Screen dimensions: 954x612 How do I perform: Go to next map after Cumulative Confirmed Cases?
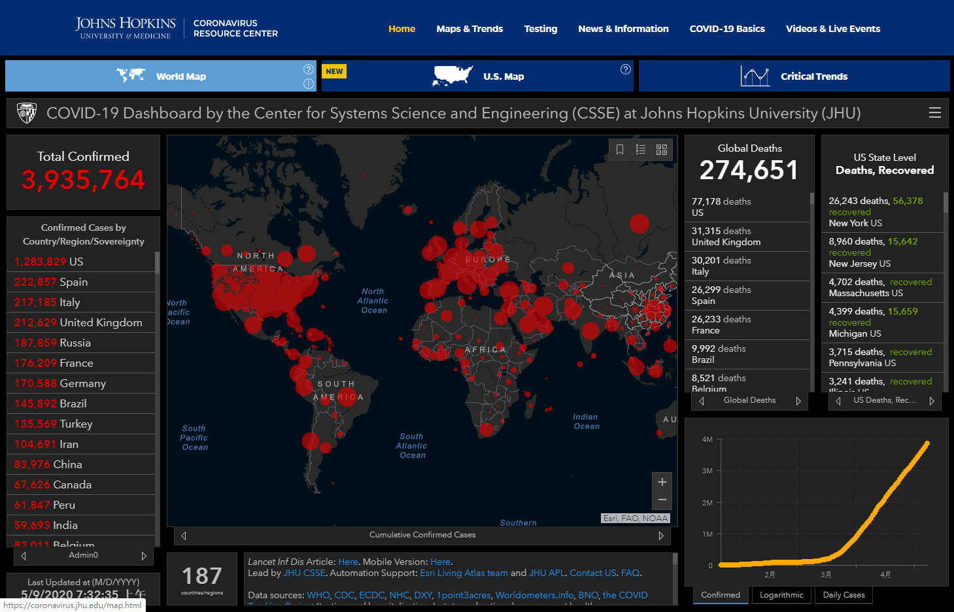coord(661,535)
